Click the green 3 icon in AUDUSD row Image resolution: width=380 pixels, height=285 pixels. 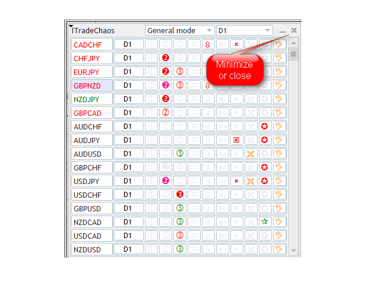[x=180, y=153]
